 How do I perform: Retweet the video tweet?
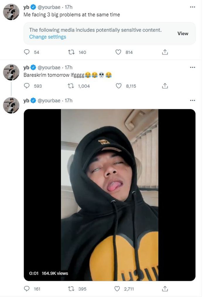coord(71,289)
